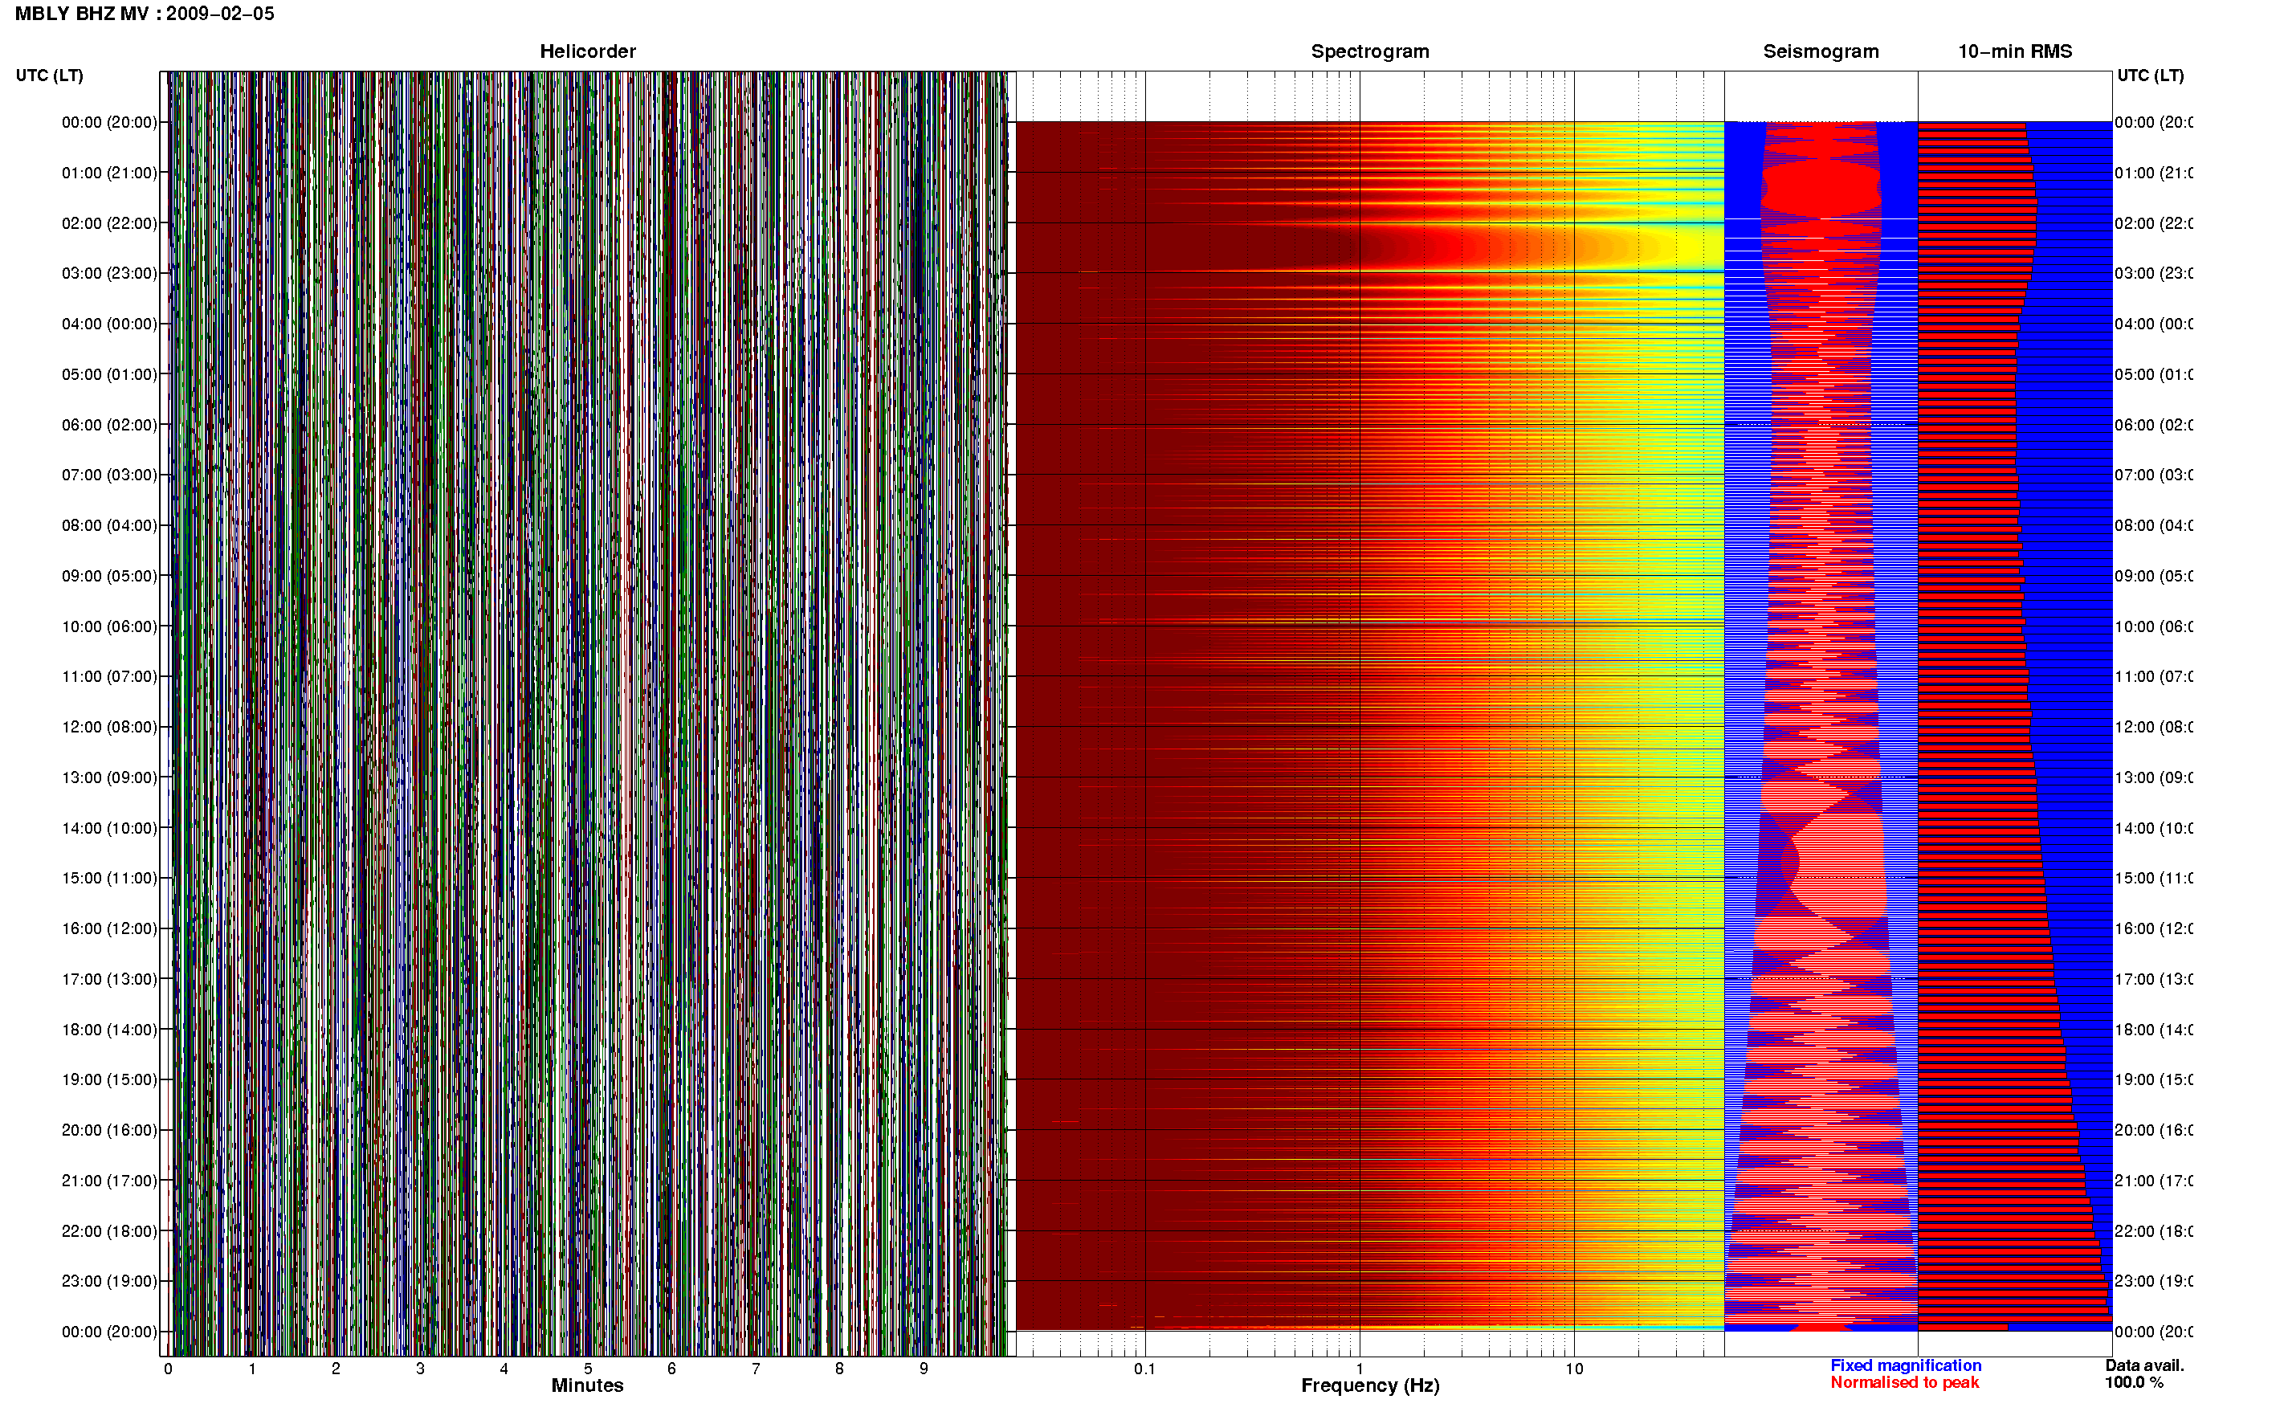Click the Helicorder panel heading
Image resolution: width=2284 pixels, height=1428 pixels.
click(x=587, y=51)
